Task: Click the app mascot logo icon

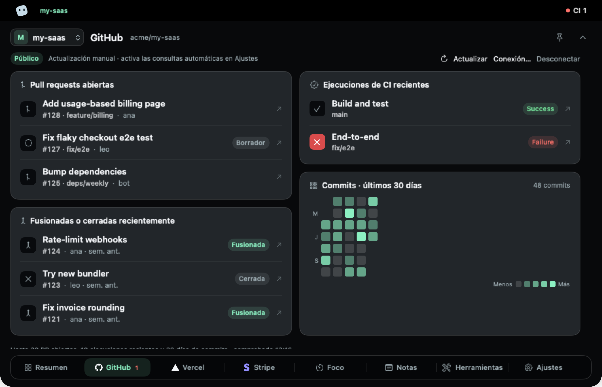Action: 22,10
